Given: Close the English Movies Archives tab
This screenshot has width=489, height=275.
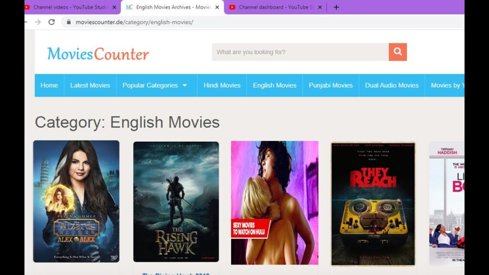Looking at the screenshot, I should [217, 7].
